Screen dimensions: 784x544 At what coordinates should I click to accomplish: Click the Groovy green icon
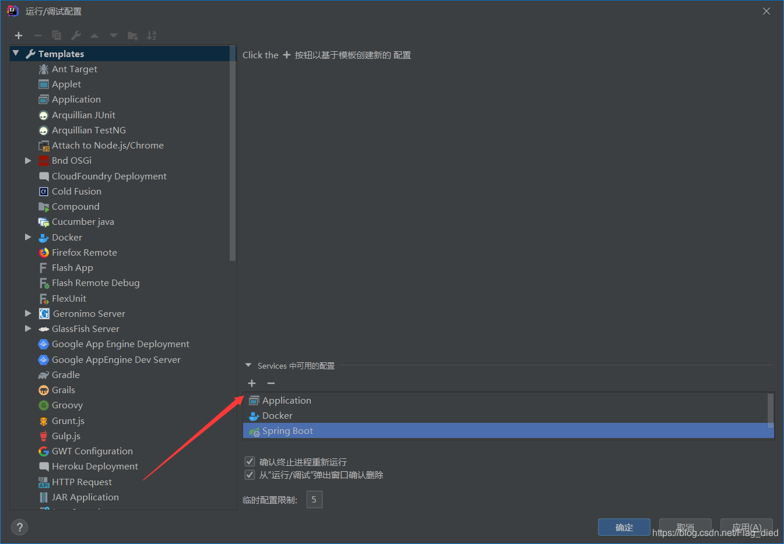(44, 405)
